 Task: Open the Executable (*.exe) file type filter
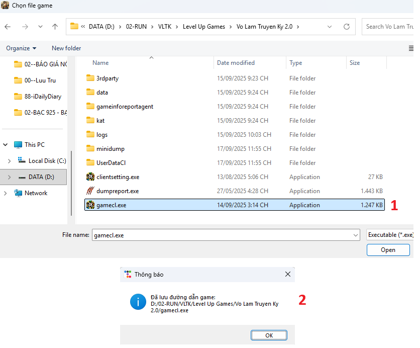point(390,235)
